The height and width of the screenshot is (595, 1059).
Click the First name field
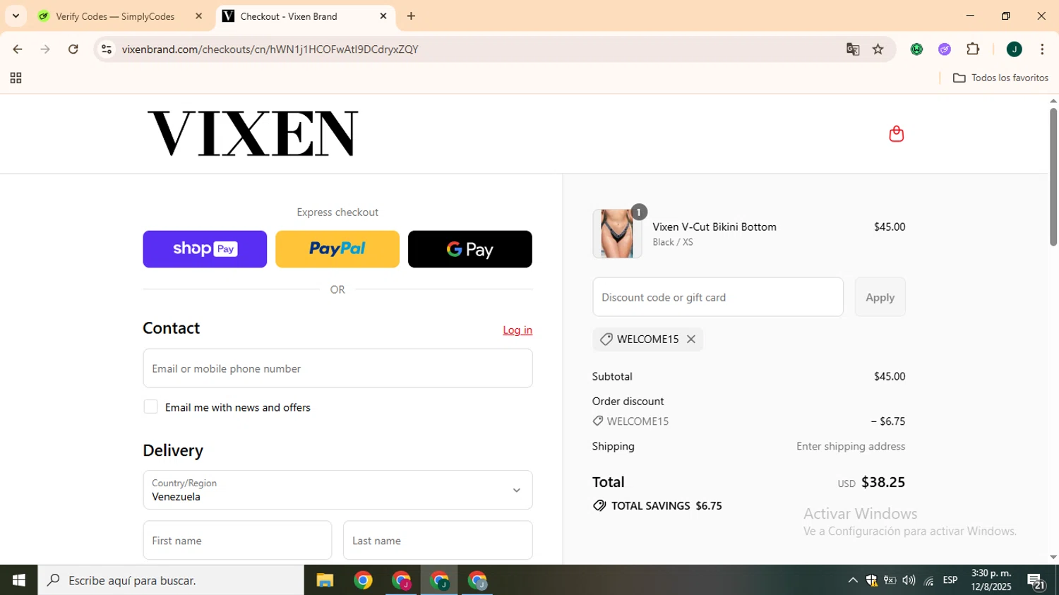(237, 541)
